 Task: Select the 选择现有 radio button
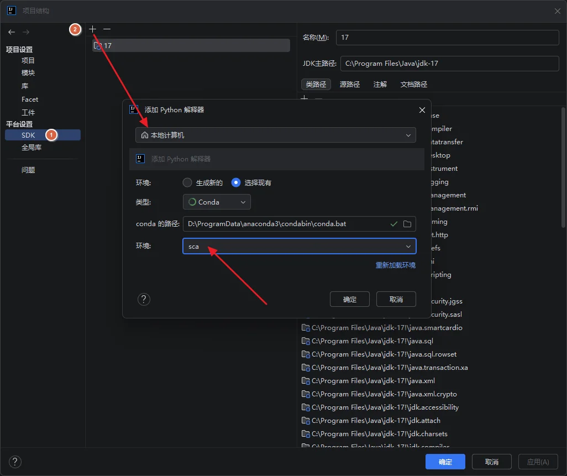[x=237, y=182]
